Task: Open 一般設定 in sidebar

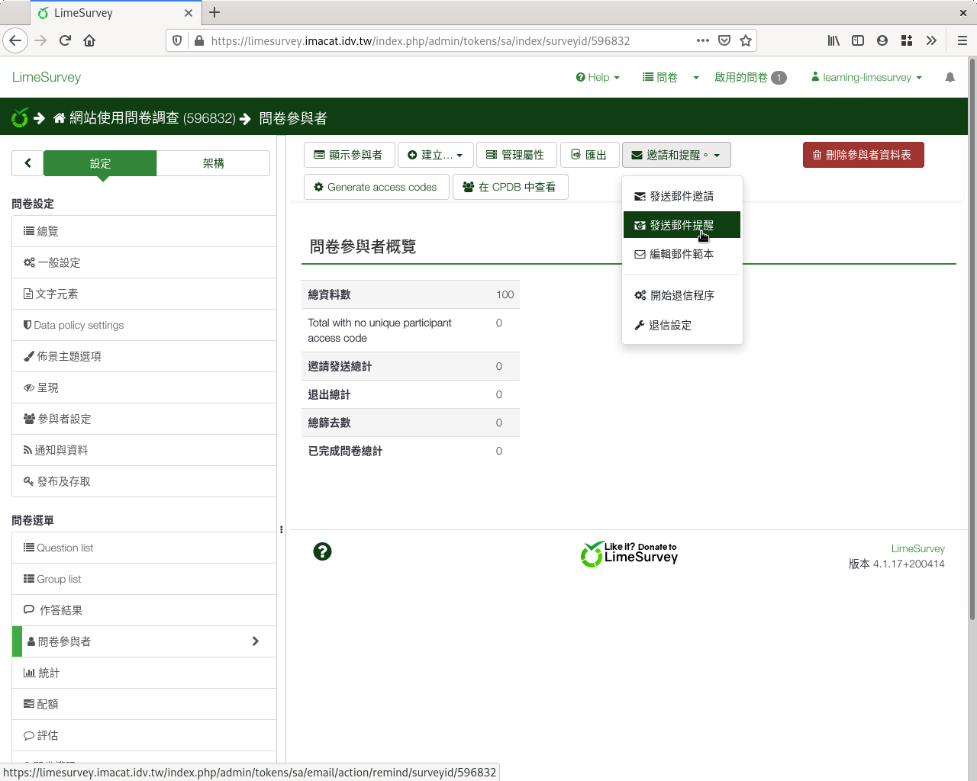Action: point(144,262)
